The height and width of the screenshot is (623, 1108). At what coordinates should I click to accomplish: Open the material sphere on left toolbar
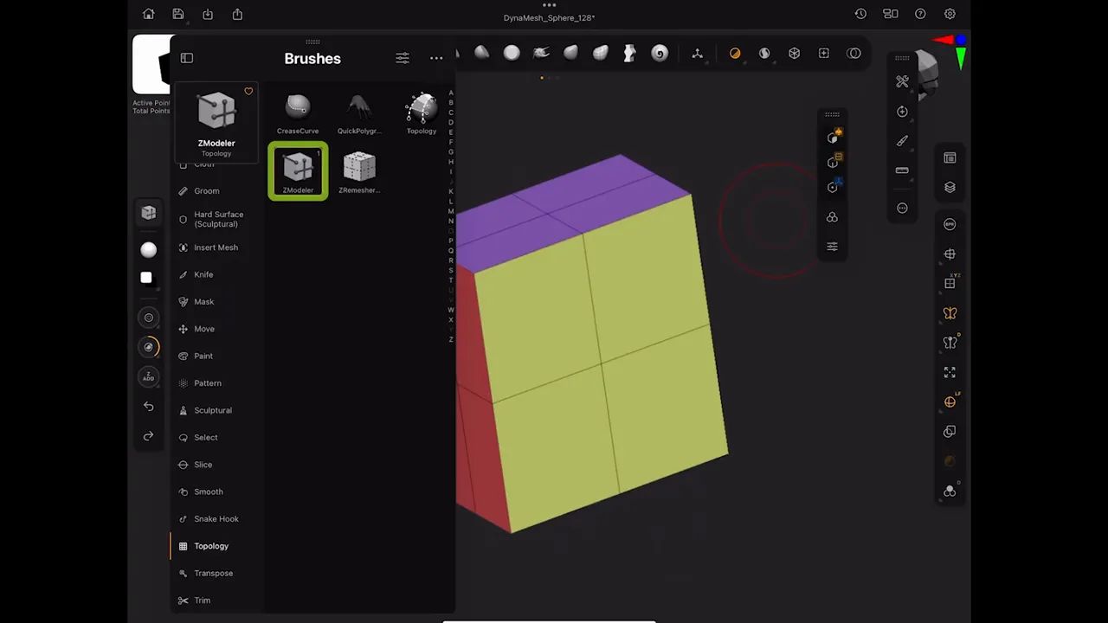pos(149,250)
